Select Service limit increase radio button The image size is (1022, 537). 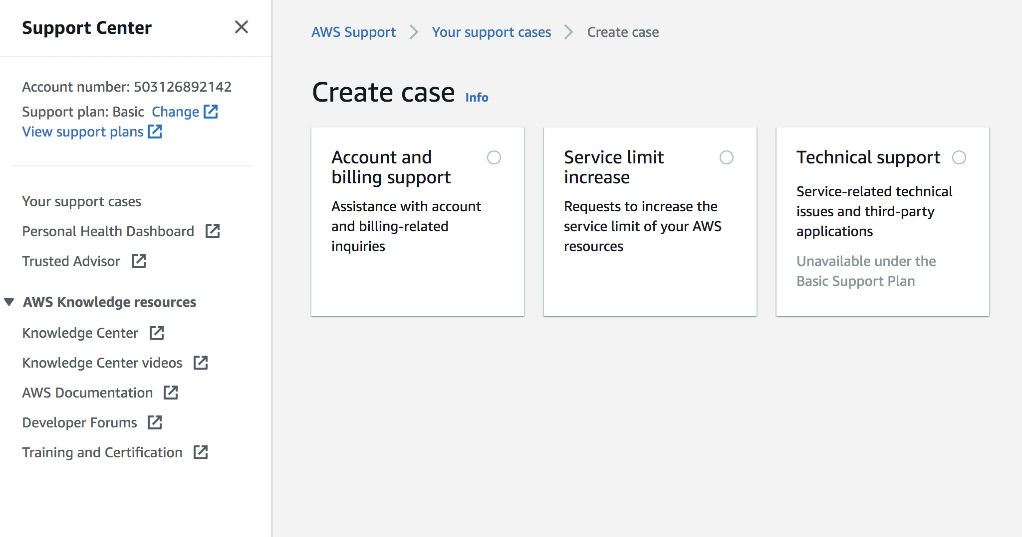(727, 157)
